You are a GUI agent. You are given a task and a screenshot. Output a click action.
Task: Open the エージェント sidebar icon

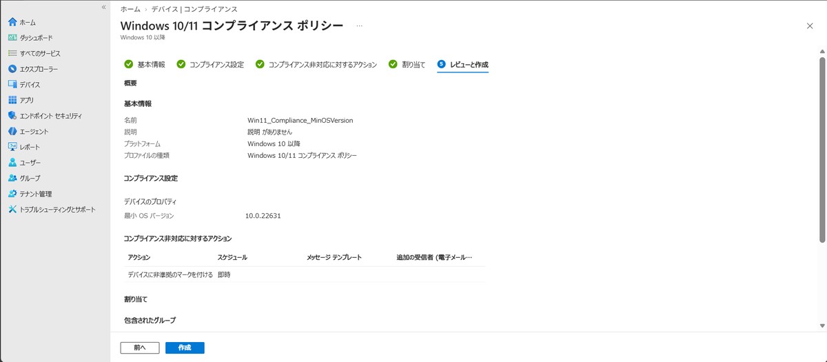coord(12,131)
